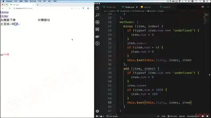Reload the page in Chrome
The image size is (211, 118).
tap(10, 8)
